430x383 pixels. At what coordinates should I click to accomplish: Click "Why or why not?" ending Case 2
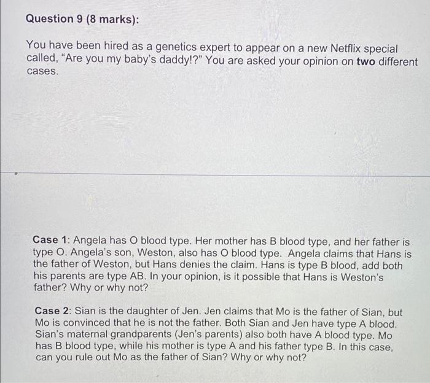click(x=268, y=357)
